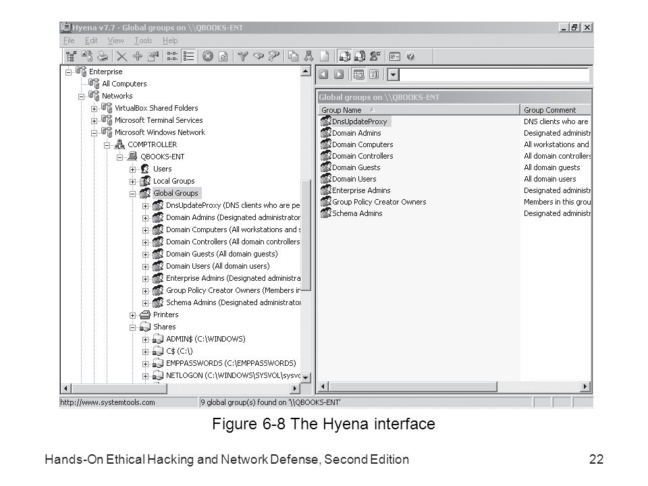This screenshot has height=486, width=648.
Task: Open the Tools menu
Action: (x=143, y=40)
